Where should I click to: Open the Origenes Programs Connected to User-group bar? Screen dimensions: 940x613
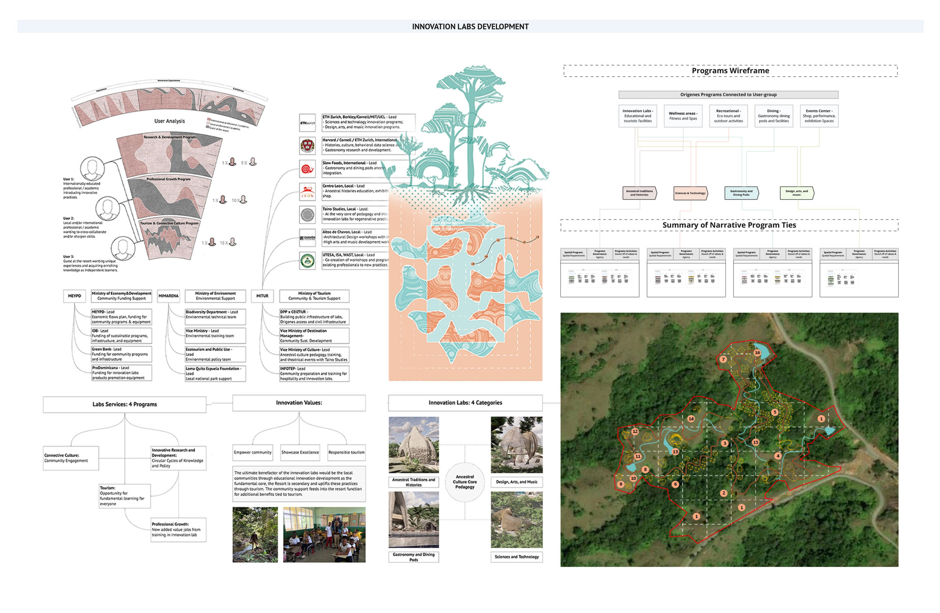coord(728,95)
